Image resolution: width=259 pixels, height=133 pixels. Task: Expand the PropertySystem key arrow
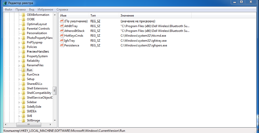pos(19,56)
